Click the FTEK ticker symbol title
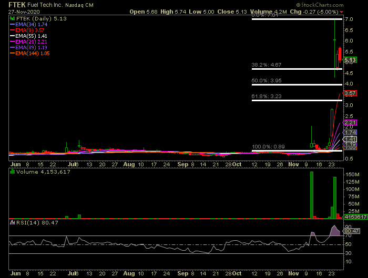 (17, 5)
